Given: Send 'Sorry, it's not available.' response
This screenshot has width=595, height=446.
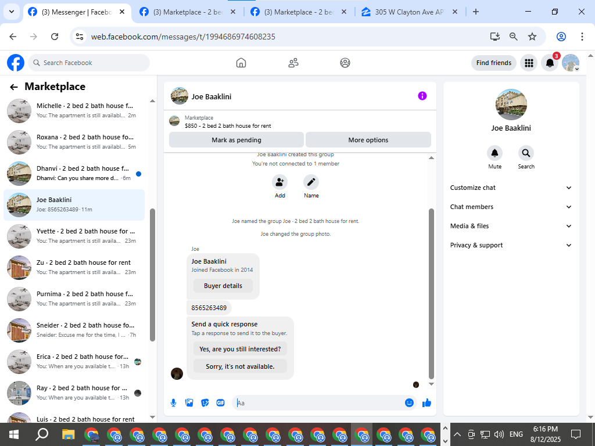Looking at the screenshot, I should pyautogui.click(x=240, y=366).
